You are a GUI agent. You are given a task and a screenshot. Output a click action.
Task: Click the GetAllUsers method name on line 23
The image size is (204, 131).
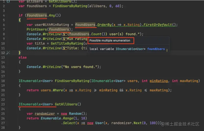pyautogui.click(x=66, y=104)
